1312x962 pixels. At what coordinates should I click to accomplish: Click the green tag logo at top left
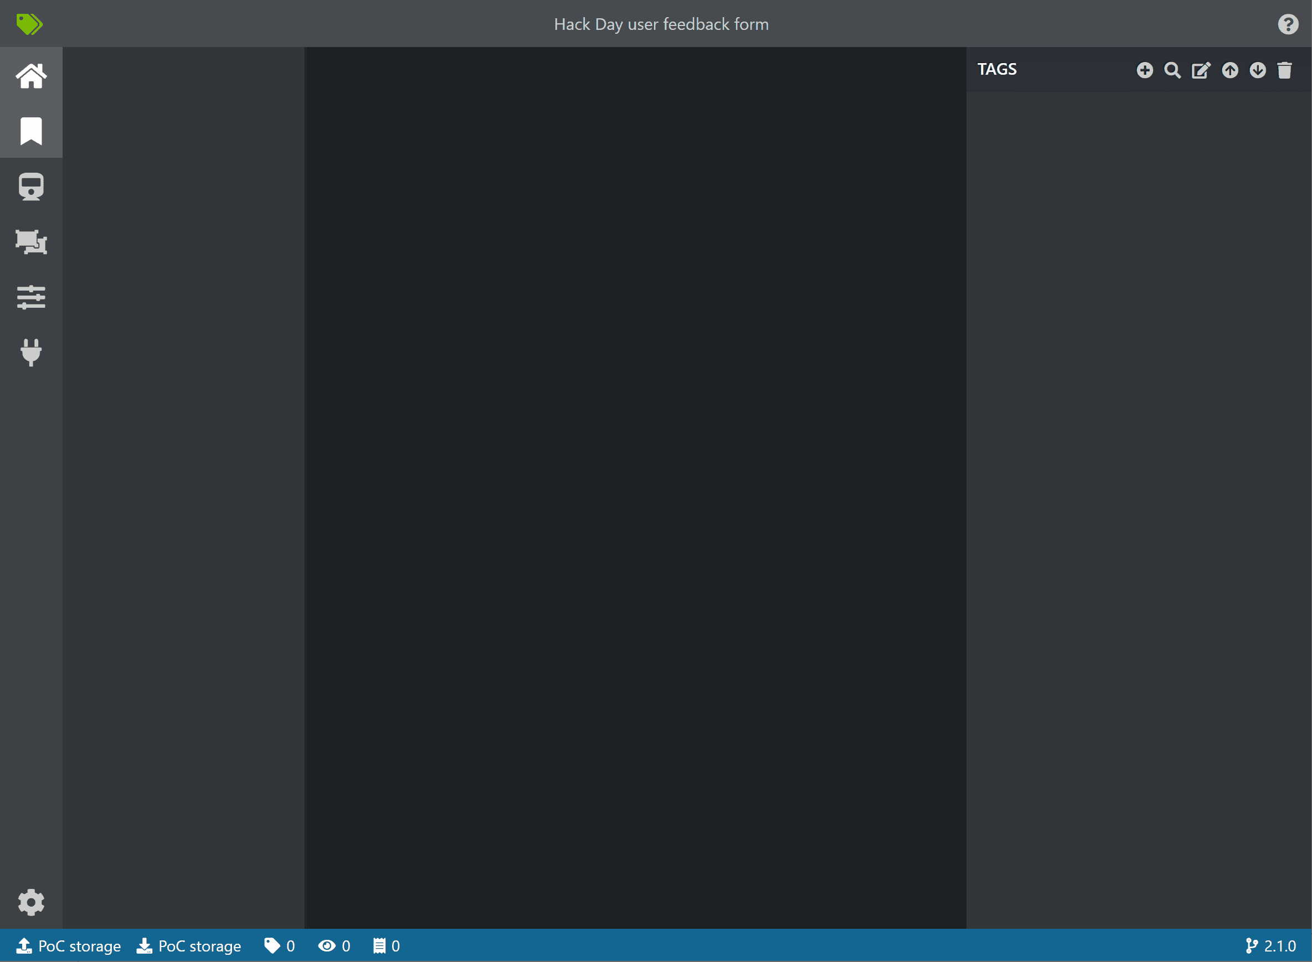pos(31,24)
